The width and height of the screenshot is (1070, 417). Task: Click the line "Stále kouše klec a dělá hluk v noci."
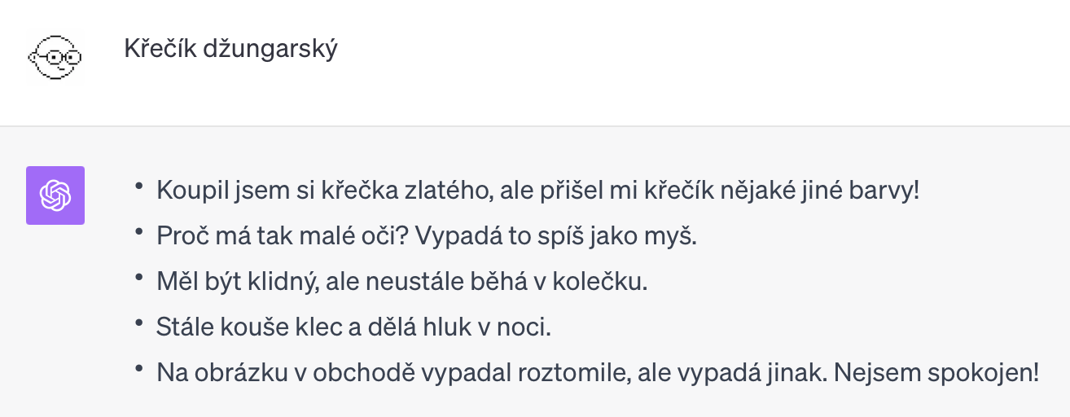354,327
